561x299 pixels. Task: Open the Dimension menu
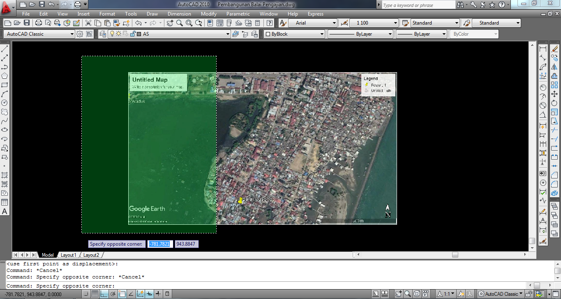(179, 14)
